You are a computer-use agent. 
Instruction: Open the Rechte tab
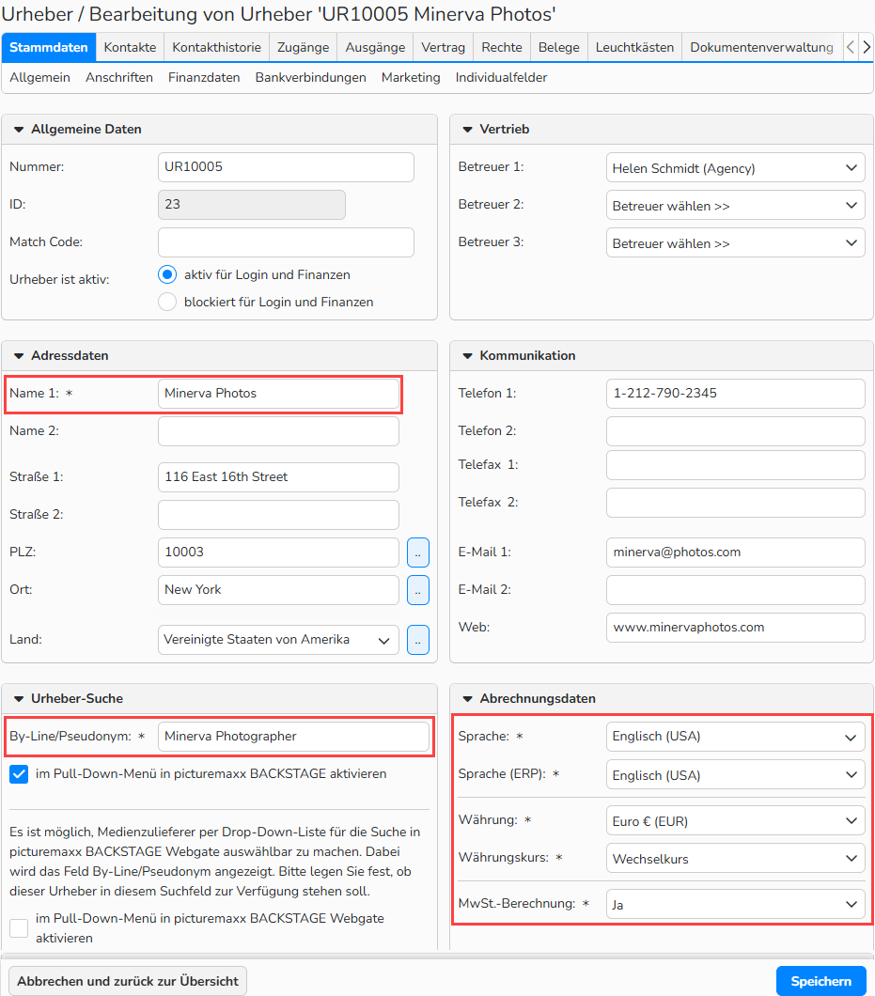[x=502, y=47]
